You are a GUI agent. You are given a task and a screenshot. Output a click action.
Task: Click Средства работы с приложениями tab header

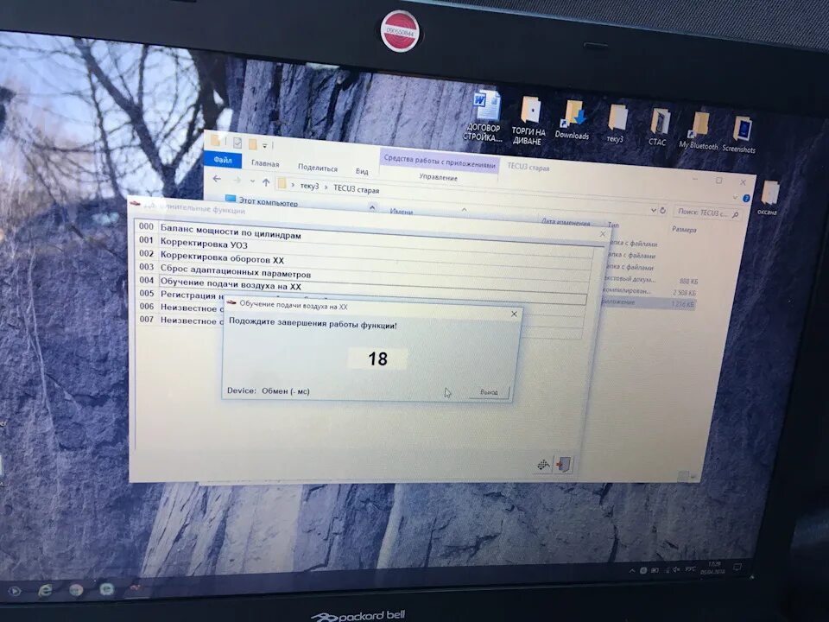point(440,161)
